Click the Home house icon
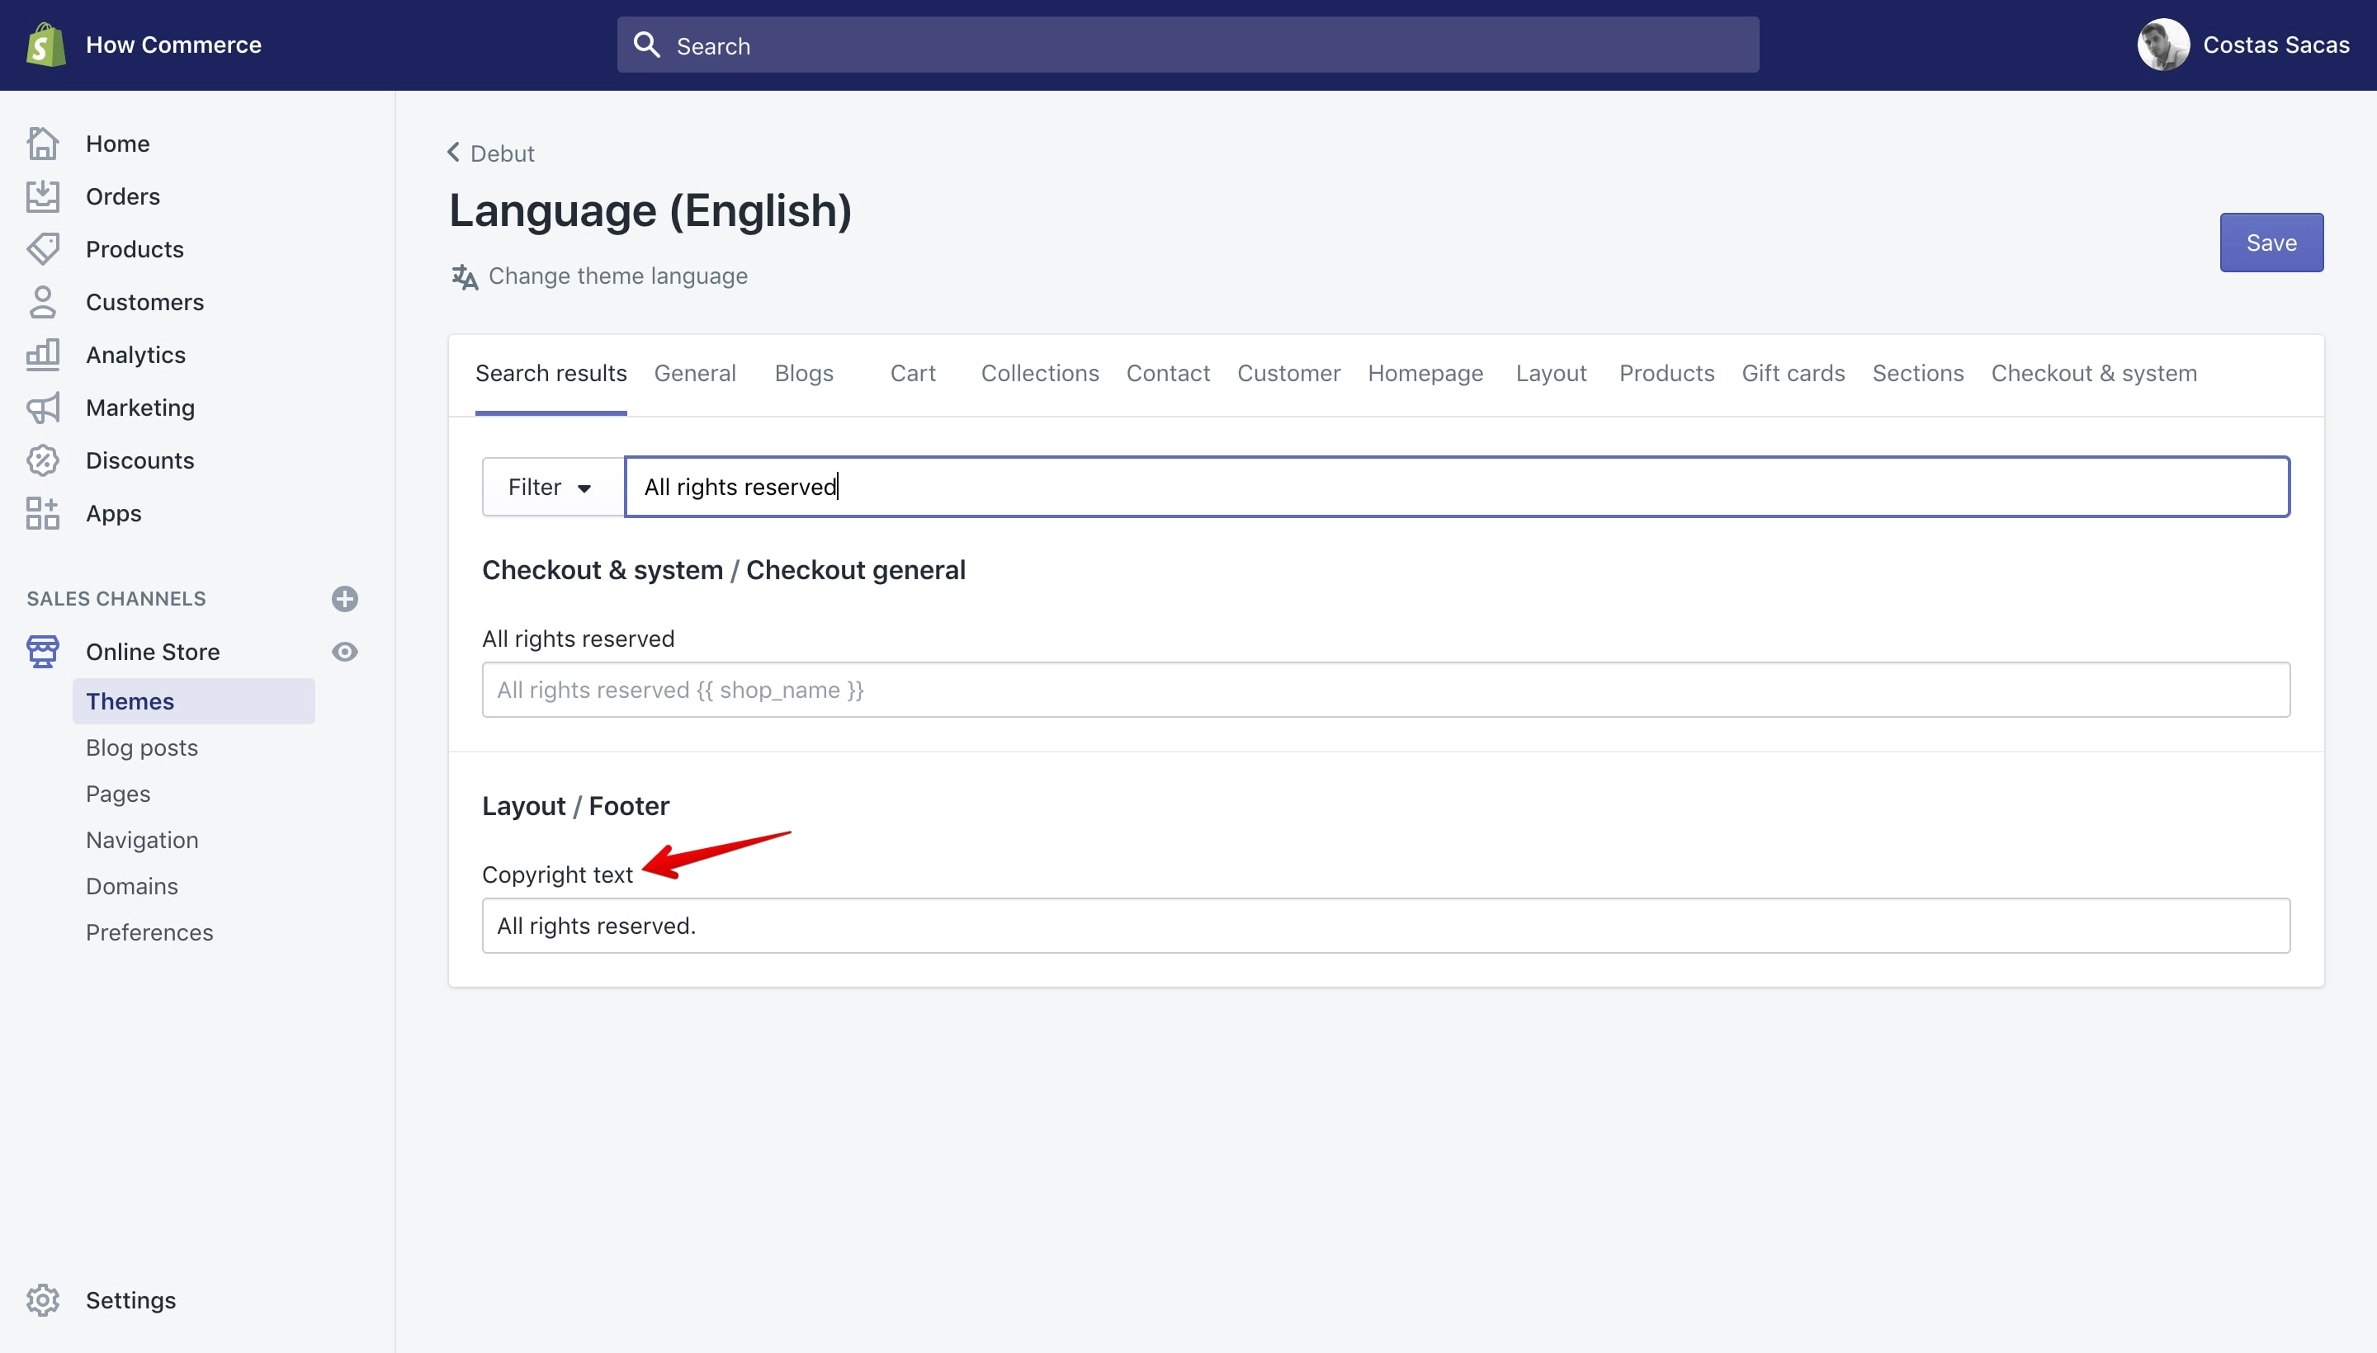The height and width of the screenshot is (1353, 2377). [x=43, y=143]
